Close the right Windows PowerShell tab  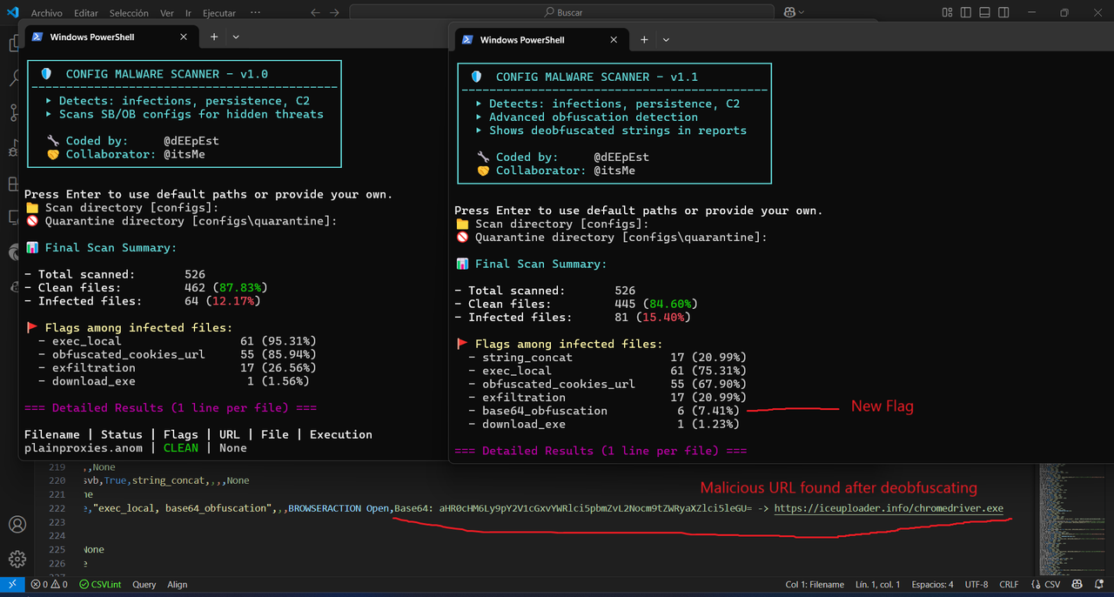coord(614,40)
